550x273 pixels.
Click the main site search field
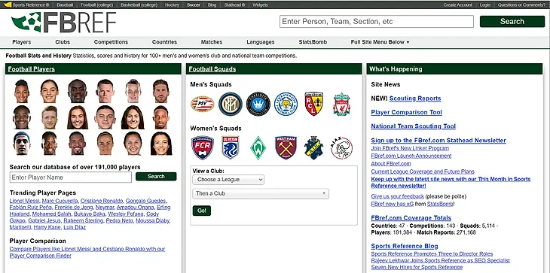point(377,21)
